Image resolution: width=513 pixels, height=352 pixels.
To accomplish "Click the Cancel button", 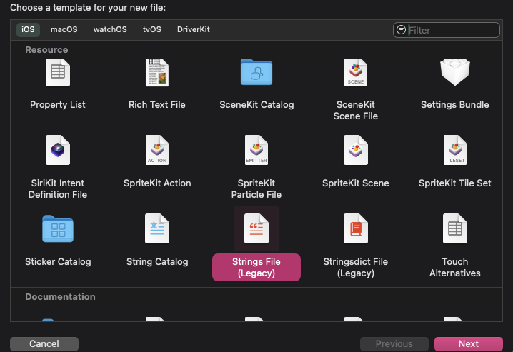I will point(44,344).
